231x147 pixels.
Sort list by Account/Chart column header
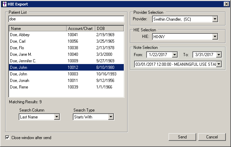click(81, 29)
